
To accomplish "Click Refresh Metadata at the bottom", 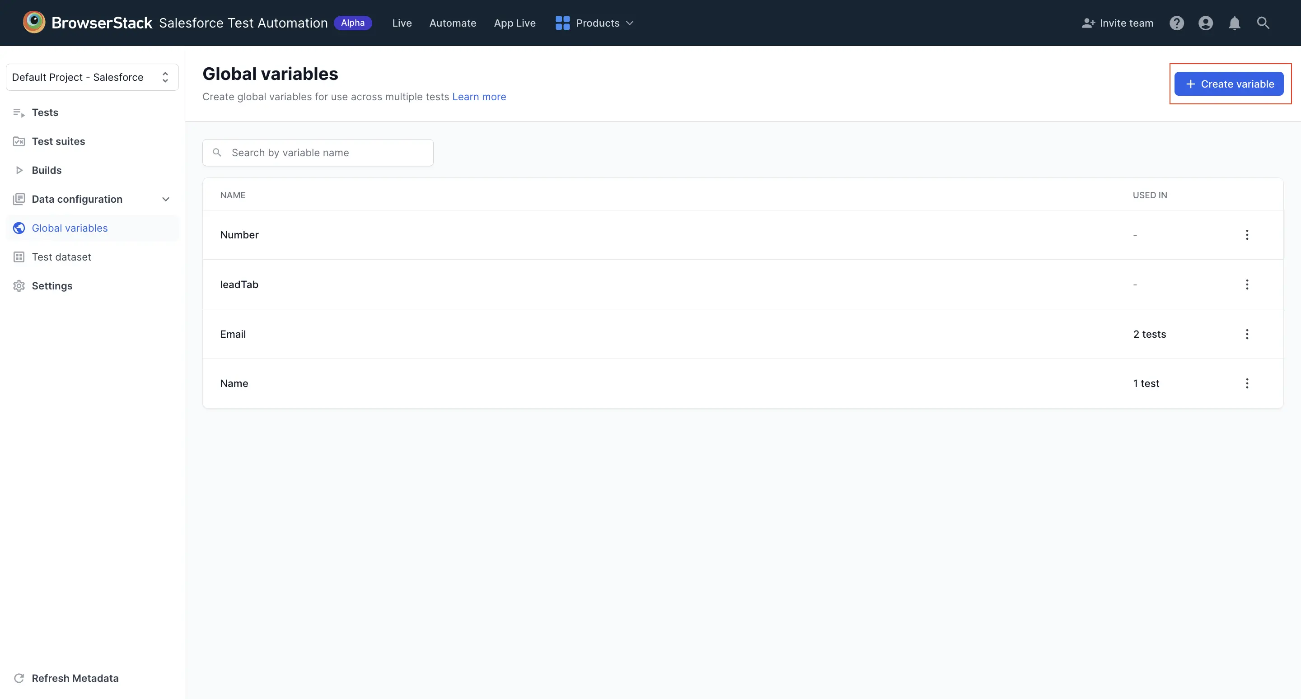I will (74, 678).
